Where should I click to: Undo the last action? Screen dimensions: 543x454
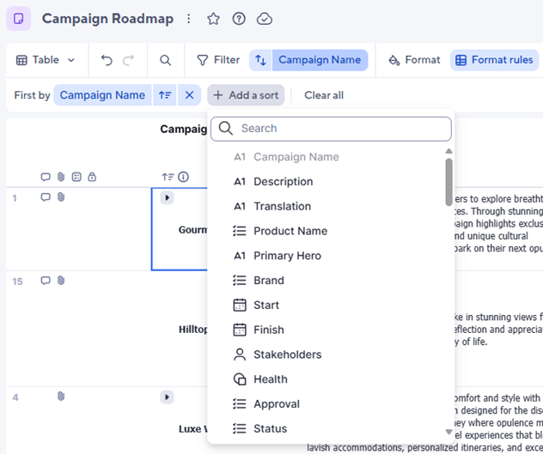[107, 60]
